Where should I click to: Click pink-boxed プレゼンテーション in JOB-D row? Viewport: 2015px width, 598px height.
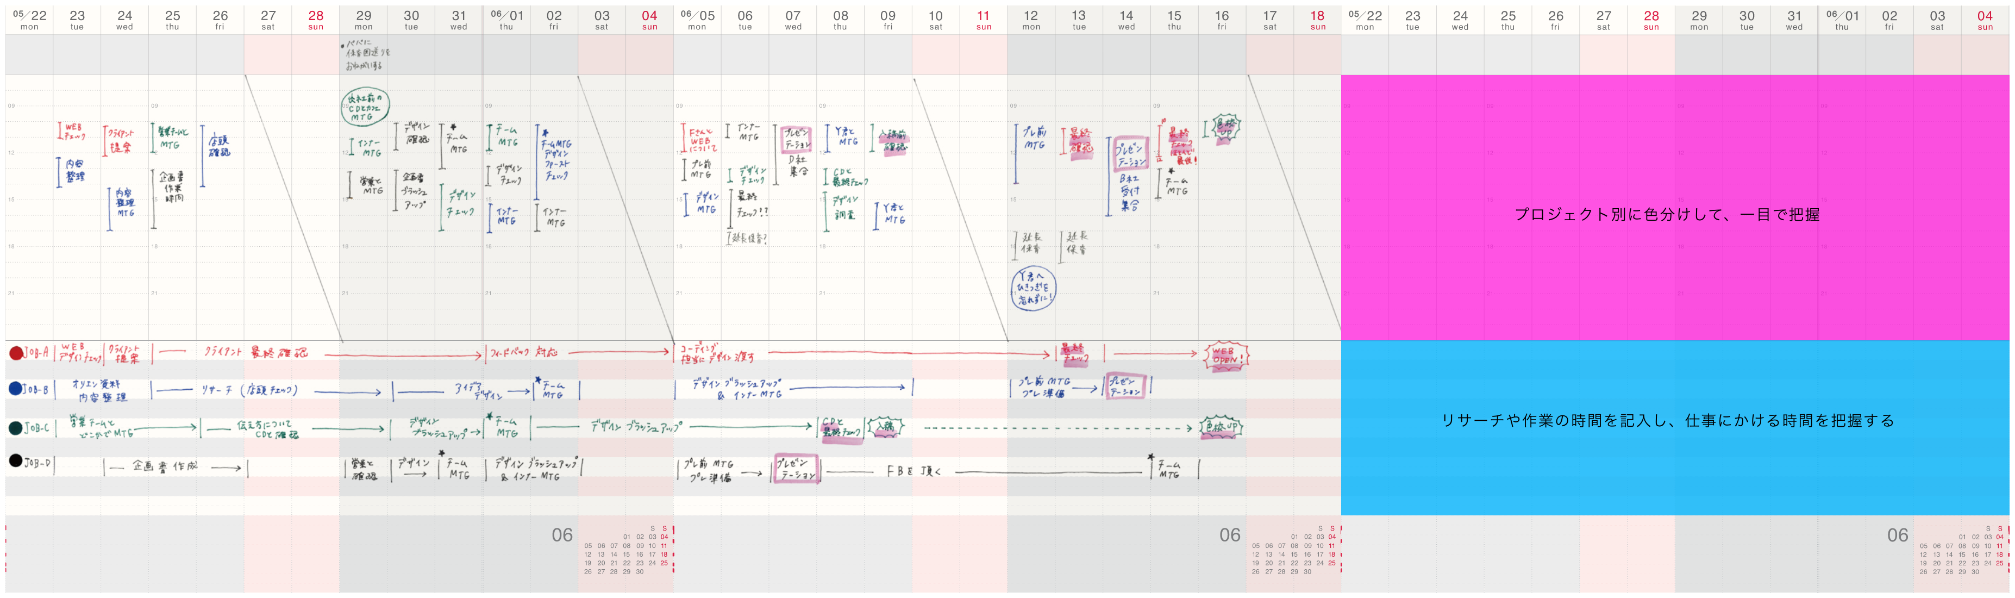pos(796,469)
